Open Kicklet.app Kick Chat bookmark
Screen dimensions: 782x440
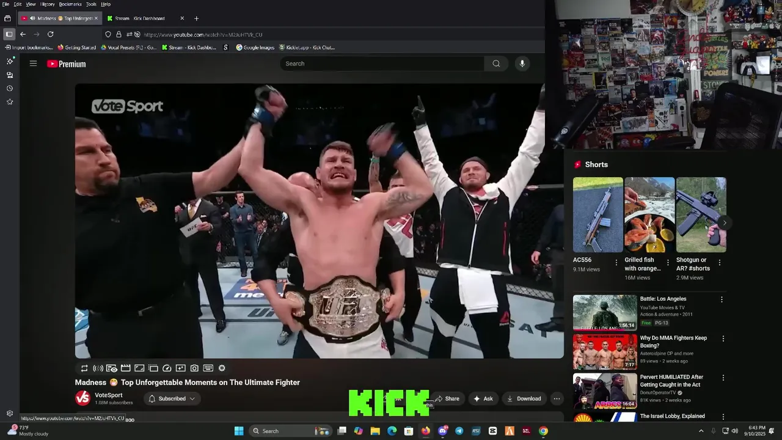(x=307, y=48)
